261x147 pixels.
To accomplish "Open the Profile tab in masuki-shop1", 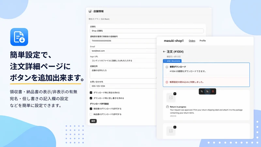I will point(203,41).
